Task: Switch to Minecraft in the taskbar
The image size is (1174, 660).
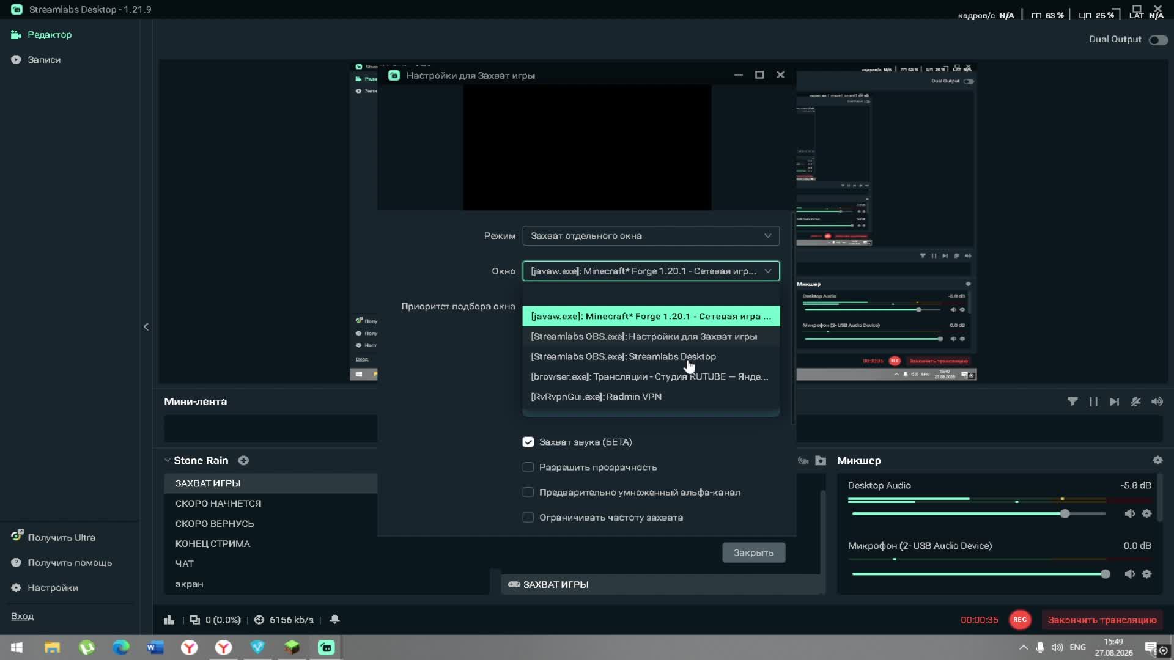Action: point(292,647)
